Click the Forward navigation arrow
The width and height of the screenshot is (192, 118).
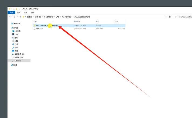point(14,17)
